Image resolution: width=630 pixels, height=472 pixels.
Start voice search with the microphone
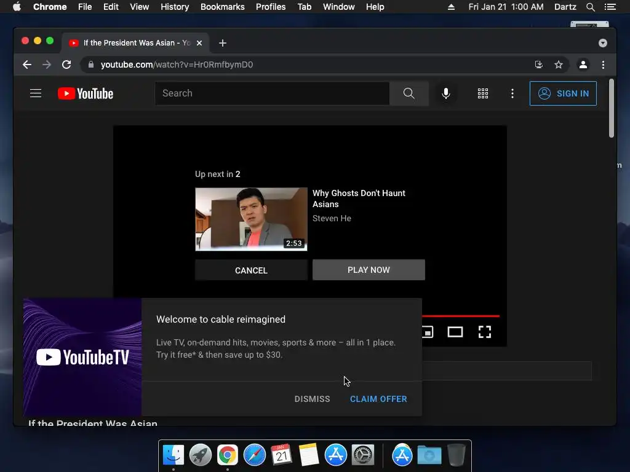[x=445, y=93]
